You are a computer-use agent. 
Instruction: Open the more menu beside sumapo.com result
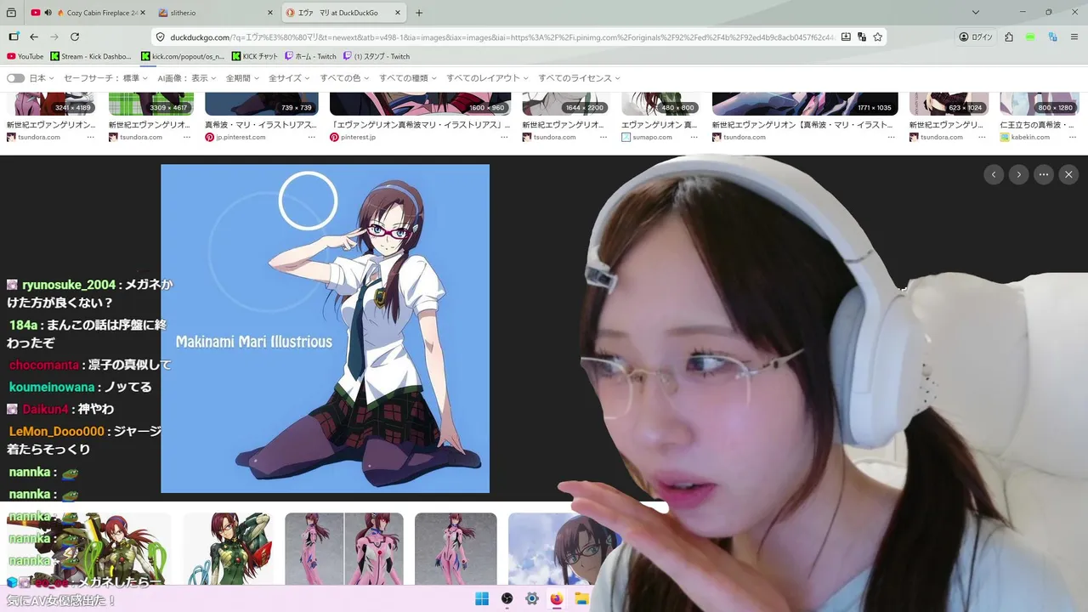click(x=693, y=137)
